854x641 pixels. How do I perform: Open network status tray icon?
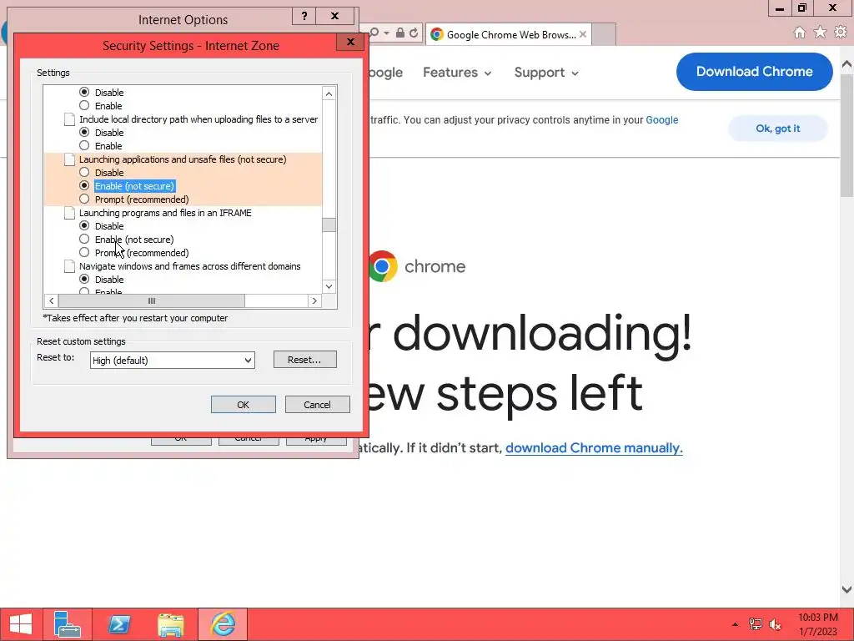click(x=755, y=624)
